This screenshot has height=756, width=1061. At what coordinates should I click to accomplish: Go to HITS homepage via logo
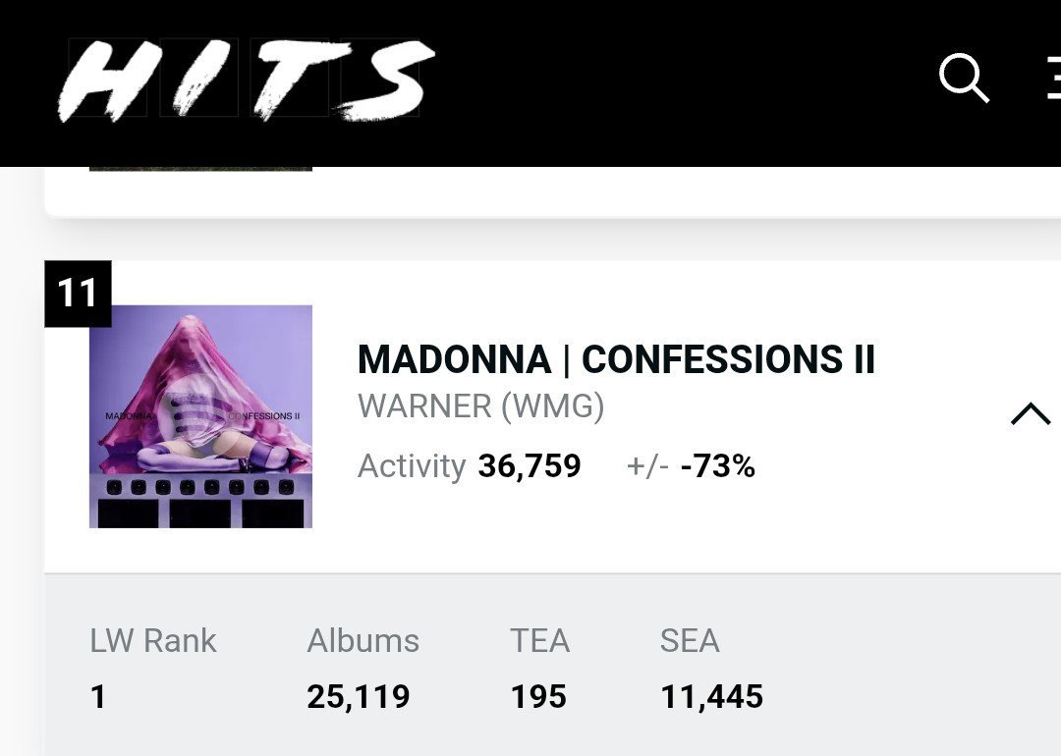click(247, 80)
